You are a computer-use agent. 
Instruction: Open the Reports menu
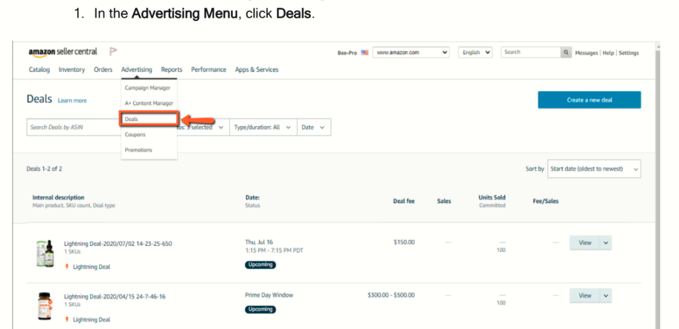point(171,69)
